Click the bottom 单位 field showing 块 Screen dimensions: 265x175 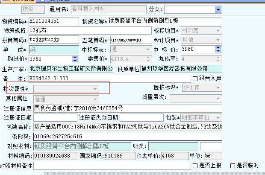pos(213,156)
